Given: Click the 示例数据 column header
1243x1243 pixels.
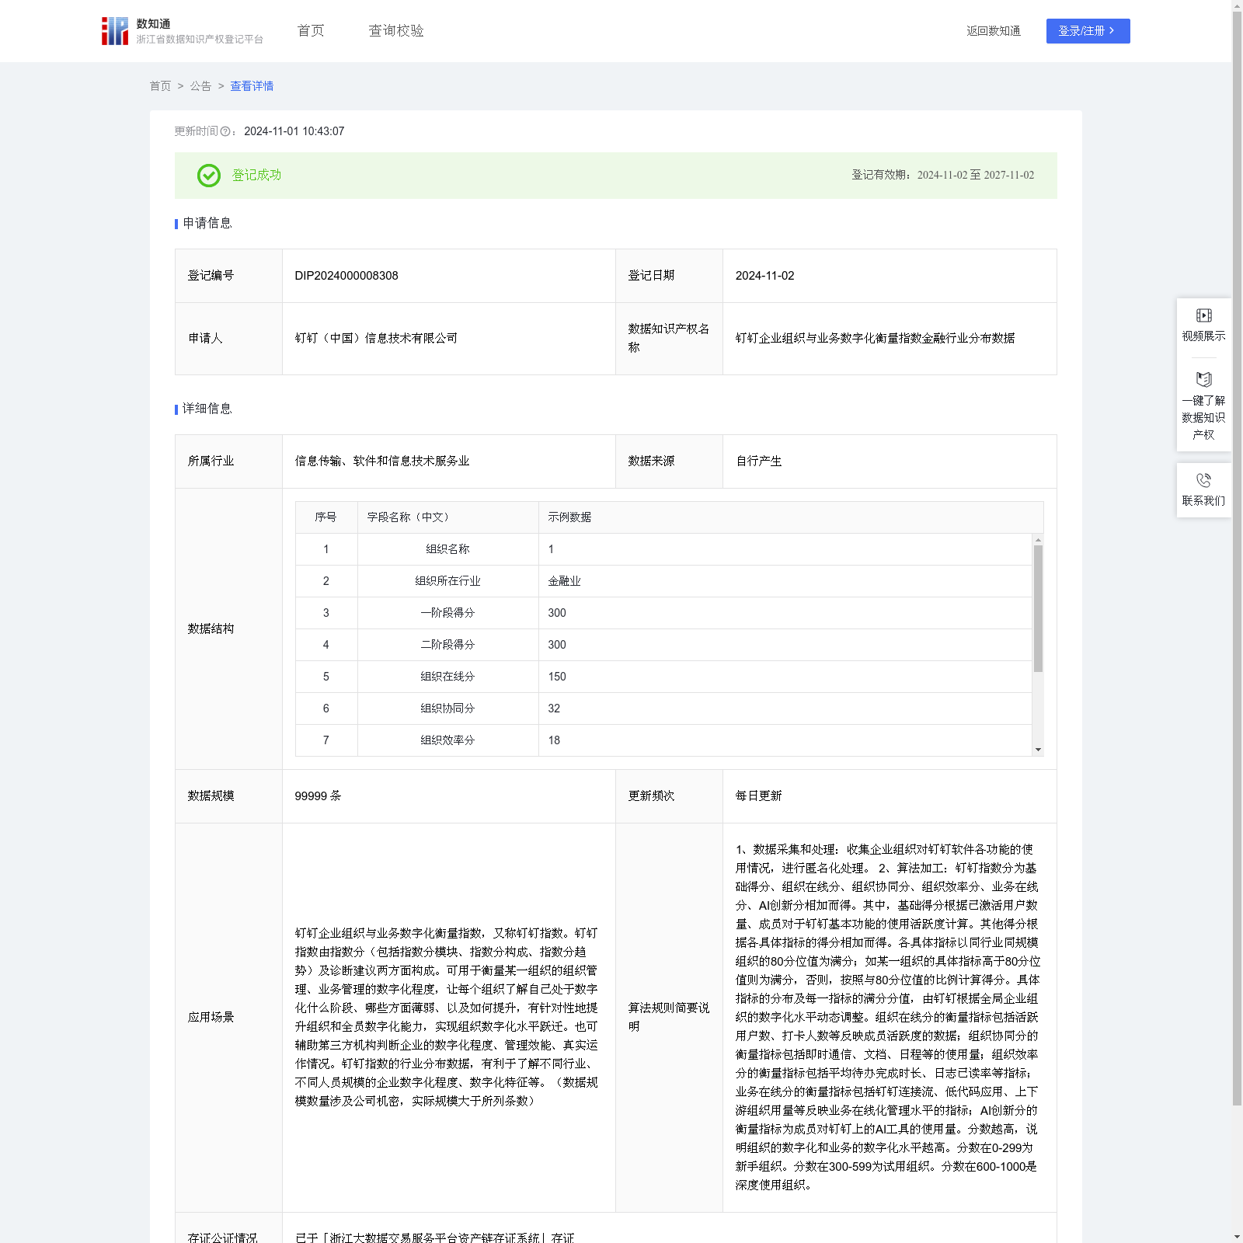Looking at the screenshot, I should click(x=791, y=517).
